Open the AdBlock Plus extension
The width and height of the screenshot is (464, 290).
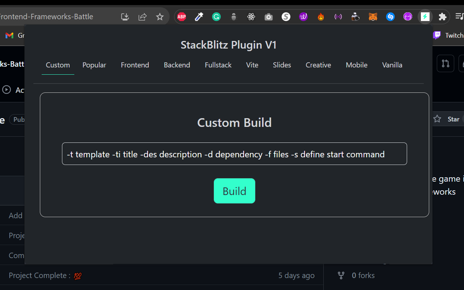click(182, 17)
